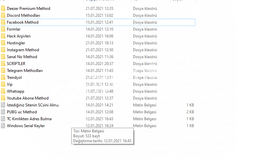
Task: Click the Deezer Premium Method folder icon
Action: [x=3, y=8]
